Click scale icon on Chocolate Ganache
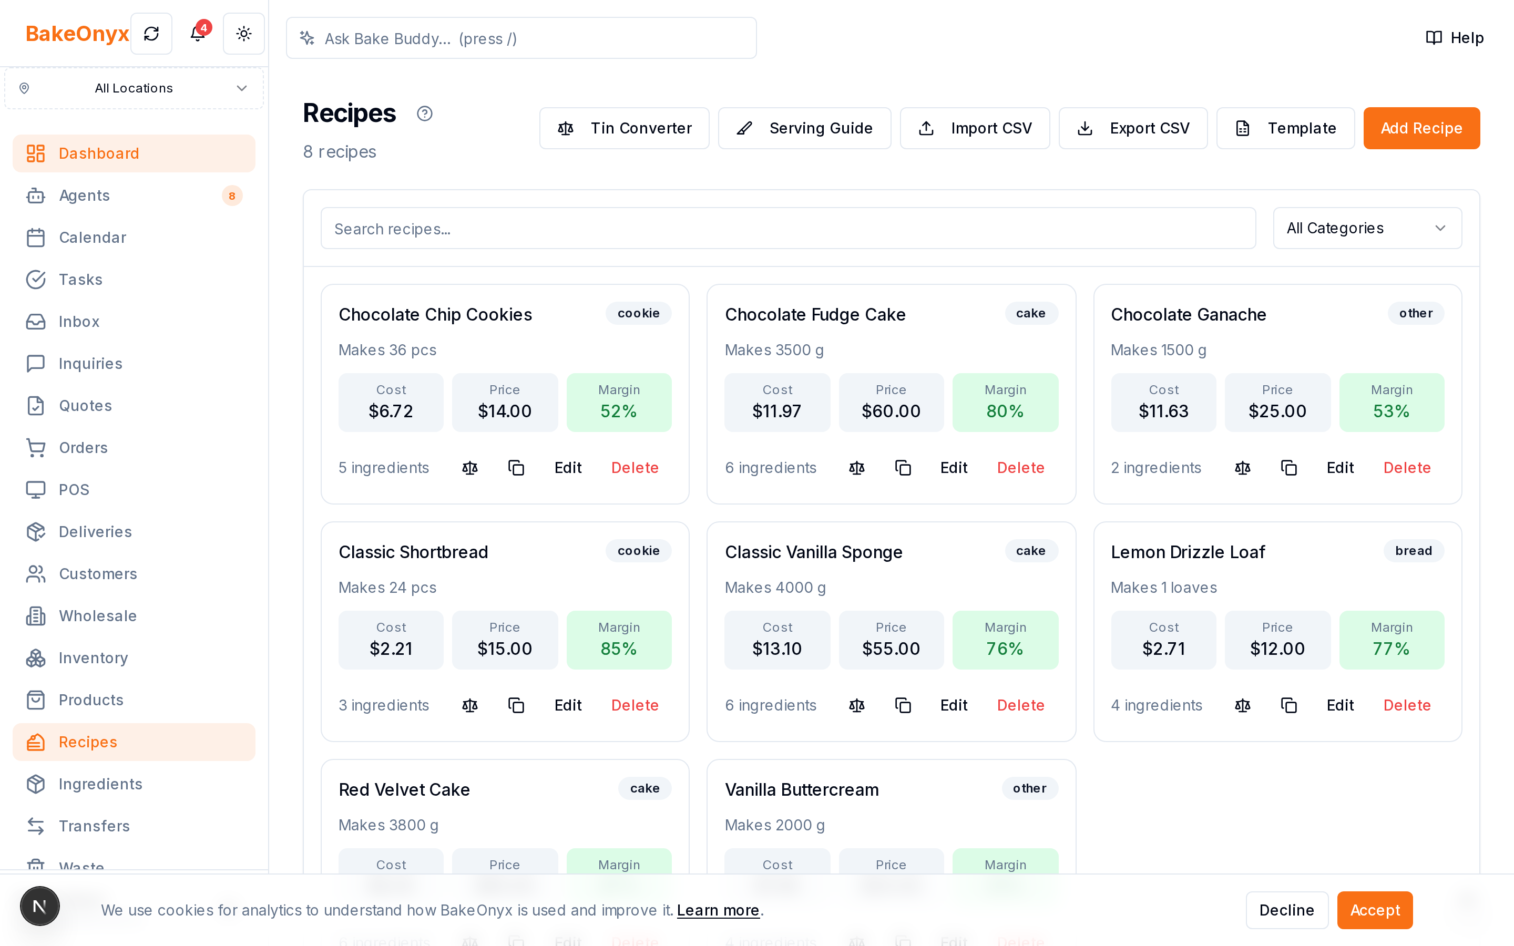This screenshot has width=1514, height=946. pyautogui.click(x=1243, y=468)
